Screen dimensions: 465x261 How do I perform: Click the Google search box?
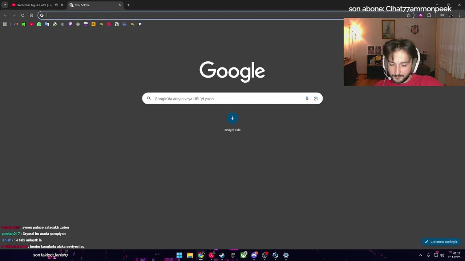coord(232,99)
